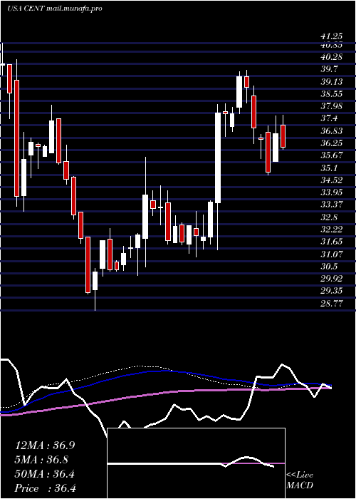The image size is (356, 499).
Task: Select the 33.95 price axis label
Action: click(331, 192)
